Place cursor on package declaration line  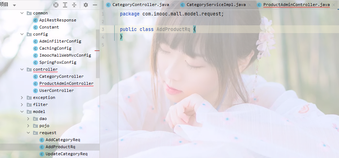point(172,14)
